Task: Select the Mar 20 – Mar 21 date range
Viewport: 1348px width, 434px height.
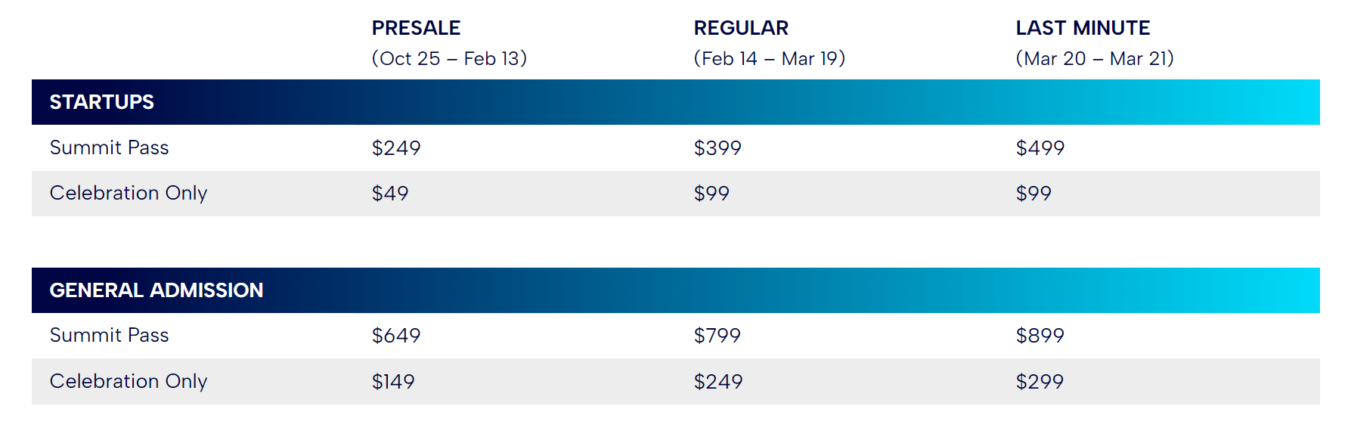Action: point(1094,58)
